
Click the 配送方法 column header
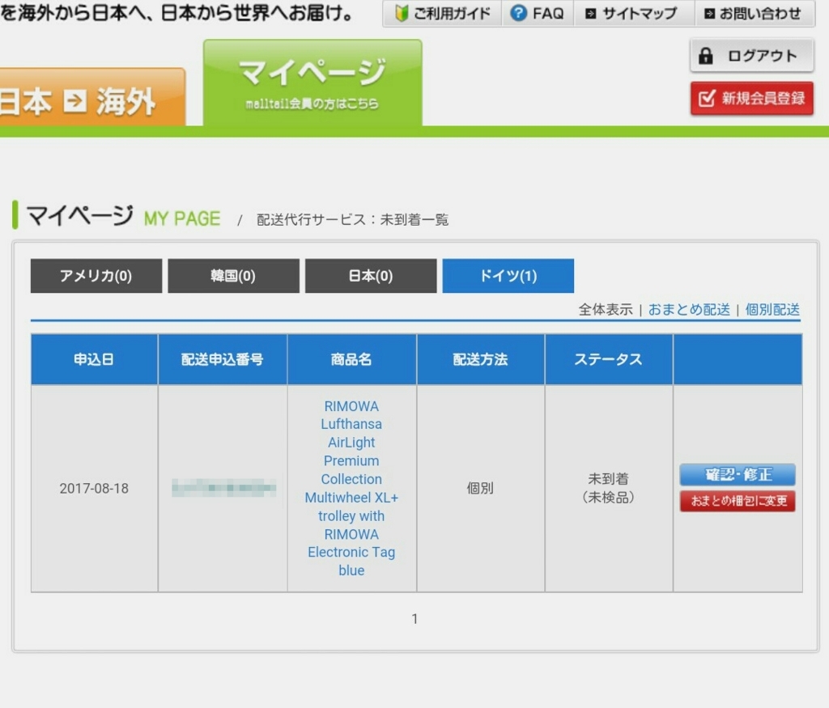tap(481, 359)
